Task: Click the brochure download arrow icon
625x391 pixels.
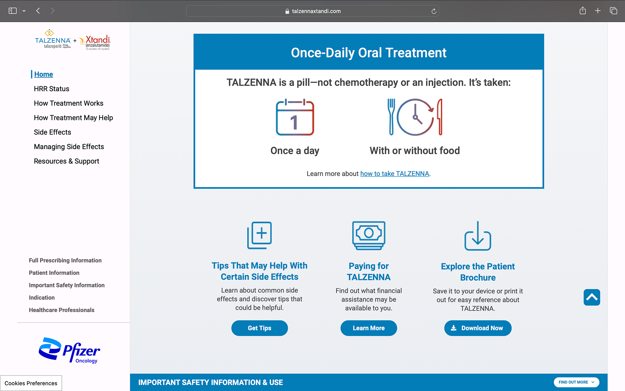Action: (x=478, y=236)
